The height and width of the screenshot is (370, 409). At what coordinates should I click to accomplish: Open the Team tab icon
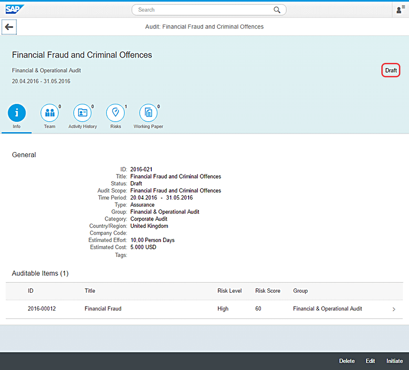point(49,113)
